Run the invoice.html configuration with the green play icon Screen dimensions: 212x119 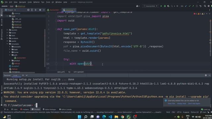click(161, 6)
